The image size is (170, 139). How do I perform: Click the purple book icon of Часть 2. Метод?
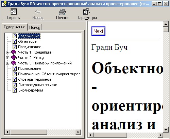pyautogui.click(x=14, y=58)
